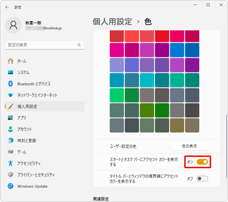This screenshot has width=228, height=202.
Task: Click the search magnifier icon
Action: click(79, 45)
